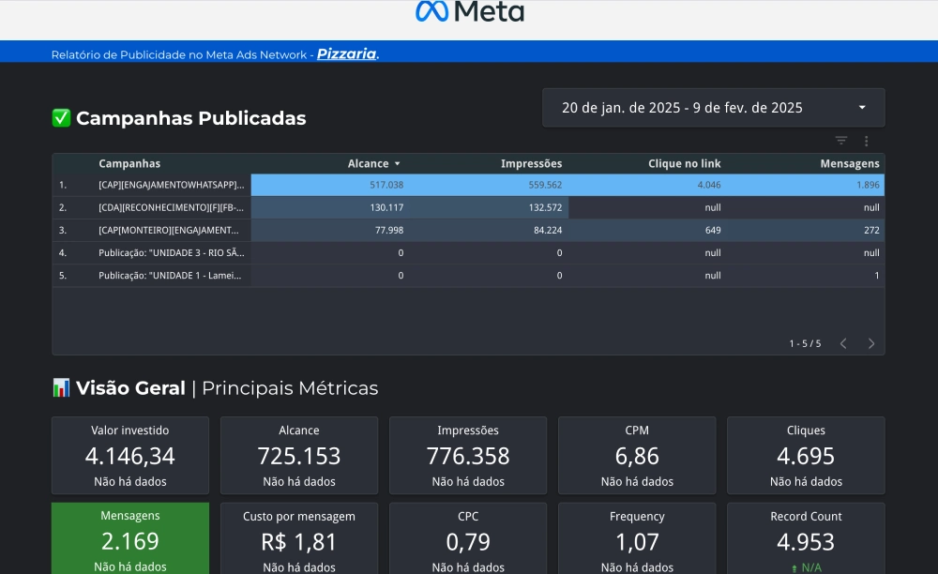The width and height of the screenshot is (938, 574).
Task: Click the Valor investido scorecard
Action: point(130,456)
